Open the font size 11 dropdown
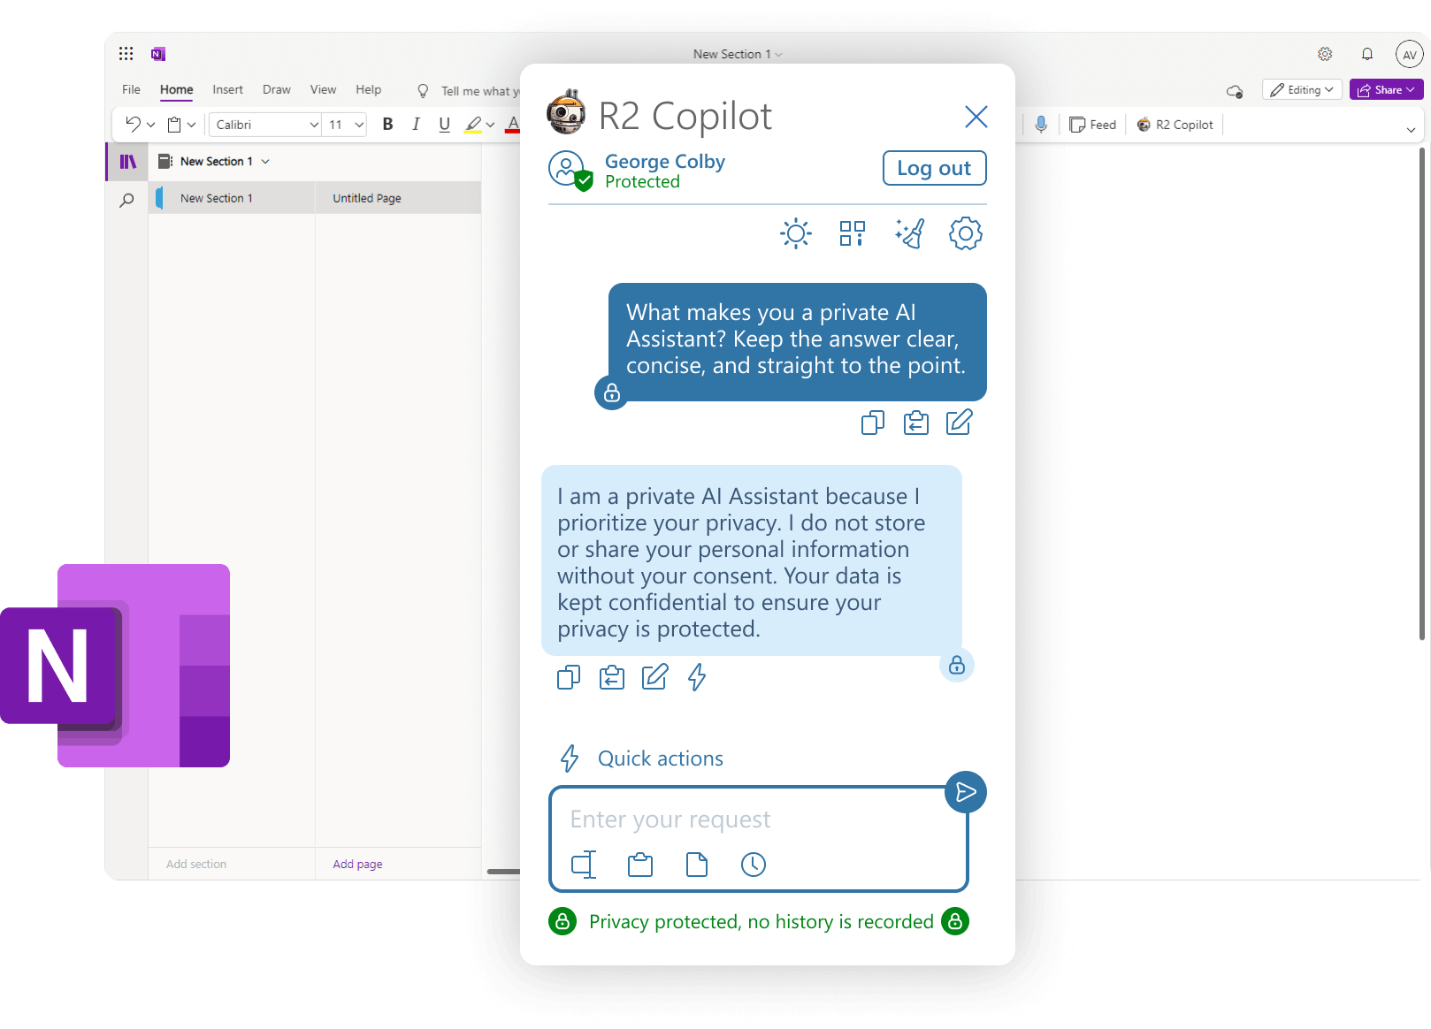Image resolution: width=1431 pixels, height=1029 pixels. click(x=345, y=125)
